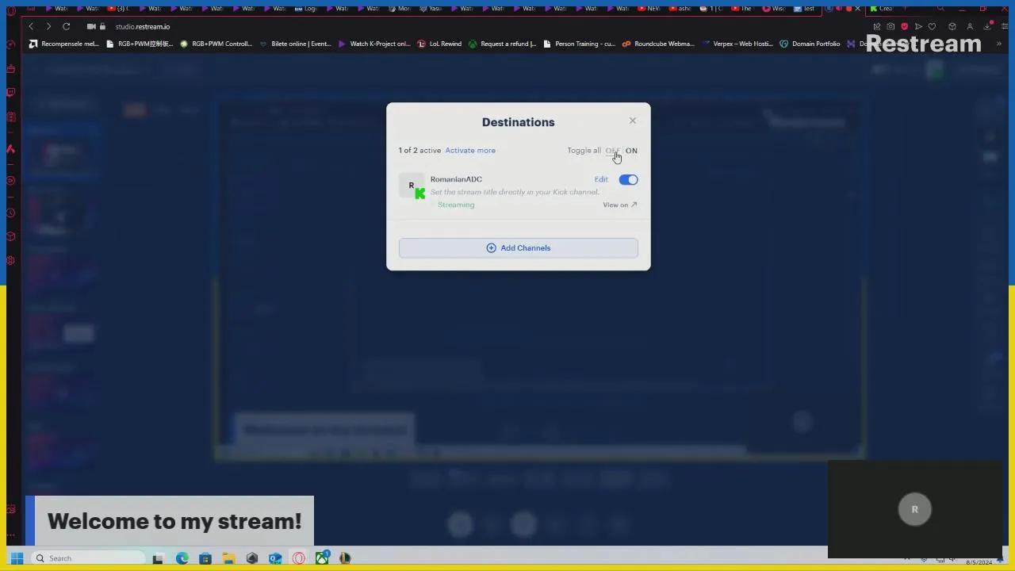The width and height of the screenshot is (1015, 571).
Task: Click the Activate more link
Action: (470, 151)
